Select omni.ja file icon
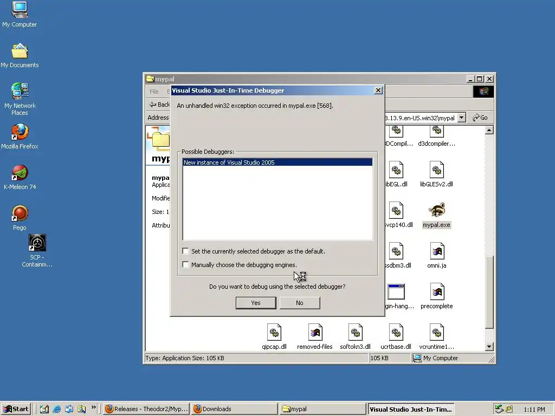Viewport: 555px width, 416px height. 436,251
